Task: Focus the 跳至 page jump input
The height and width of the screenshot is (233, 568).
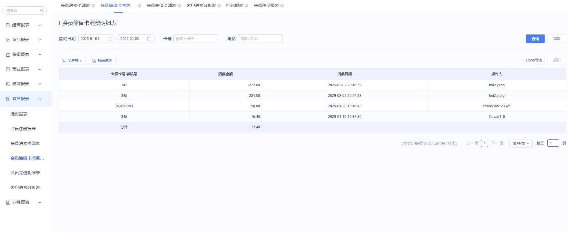Action: pos(553,143)
